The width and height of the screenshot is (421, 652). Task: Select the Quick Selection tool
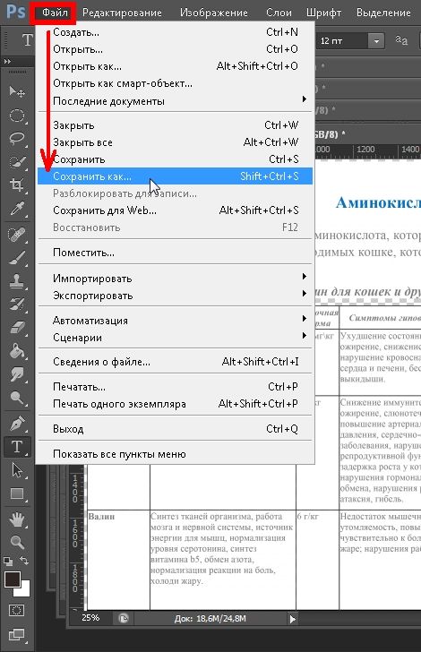click(17, 162)
